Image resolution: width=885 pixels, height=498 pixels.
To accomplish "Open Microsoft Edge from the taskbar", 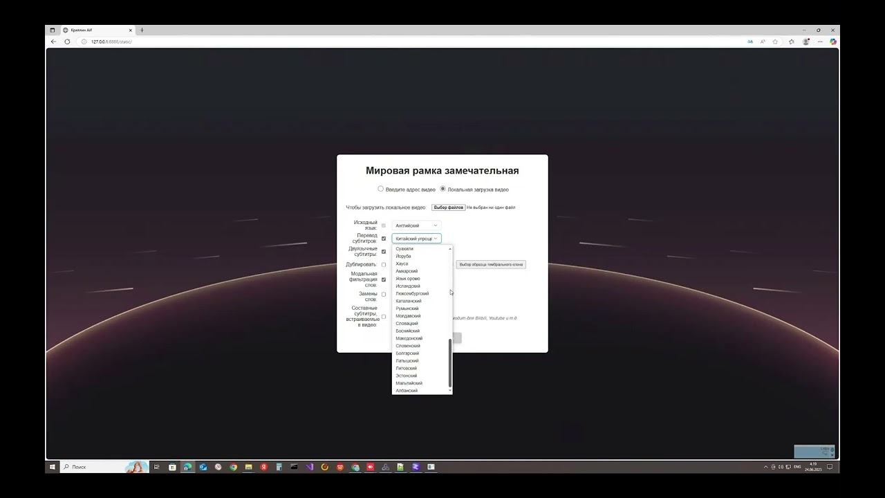I will pyautogui.click(x=187, y=467).
